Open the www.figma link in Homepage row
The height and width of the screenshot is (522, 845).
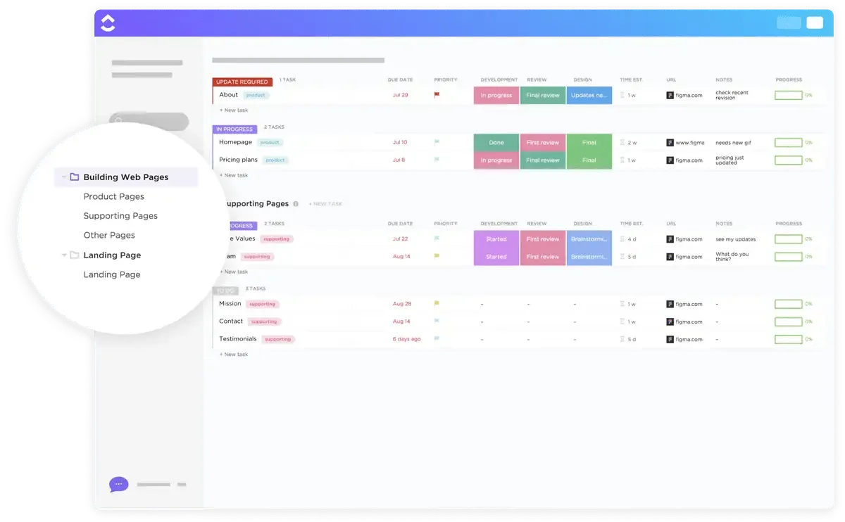690,142
